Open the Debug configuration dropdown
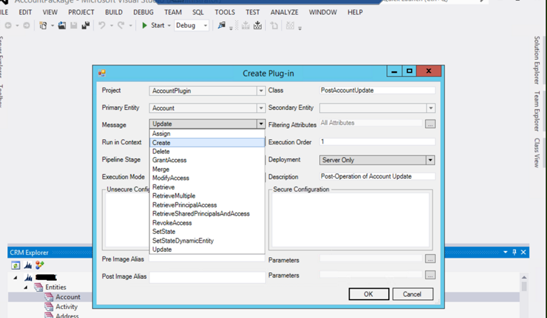Viewport: 547px width, 318px height. pyautogui.click(x=205, y=26)
